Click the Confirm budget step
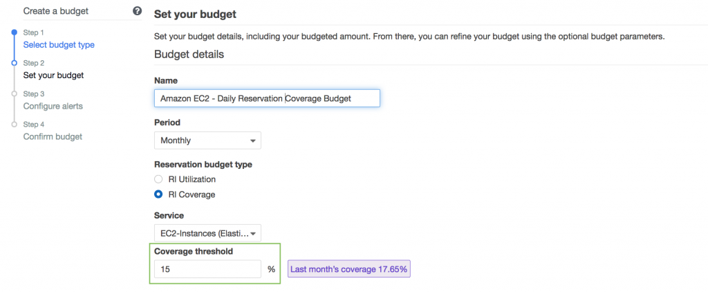This screenshot has height=292, width=708. [x=53, y=136]
